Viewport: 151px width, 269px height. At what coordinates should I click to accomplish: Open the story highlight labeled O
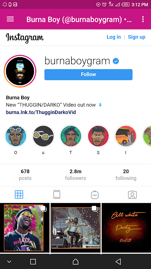[15, 136]
